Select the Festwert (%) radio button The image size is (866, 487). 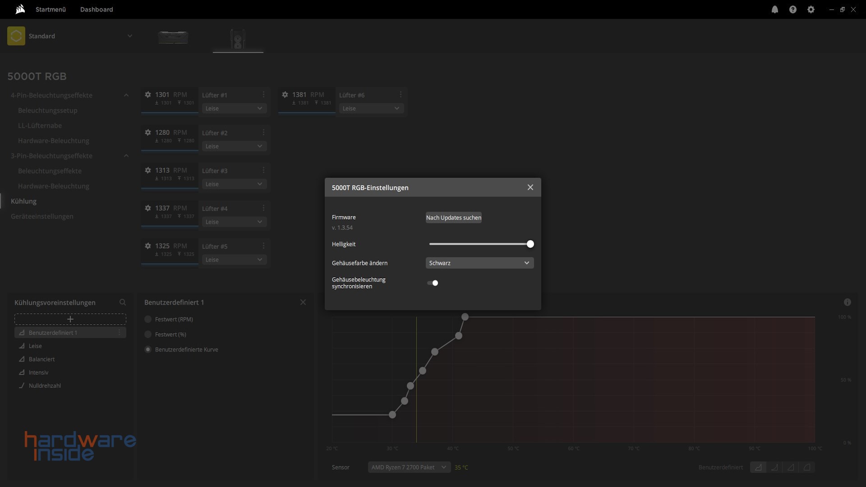pos(148,335)
